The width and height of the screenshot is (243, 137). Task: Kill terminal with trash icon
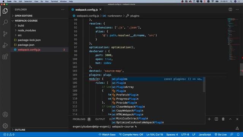point(223,119)
